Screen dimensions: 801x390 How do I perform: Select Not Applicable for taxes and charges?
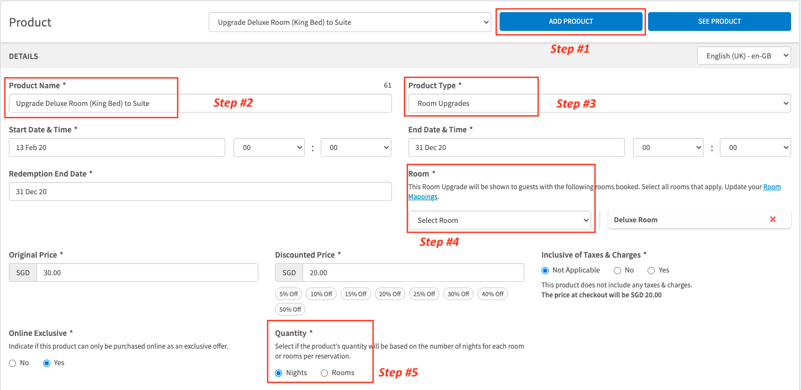[545, 270]
